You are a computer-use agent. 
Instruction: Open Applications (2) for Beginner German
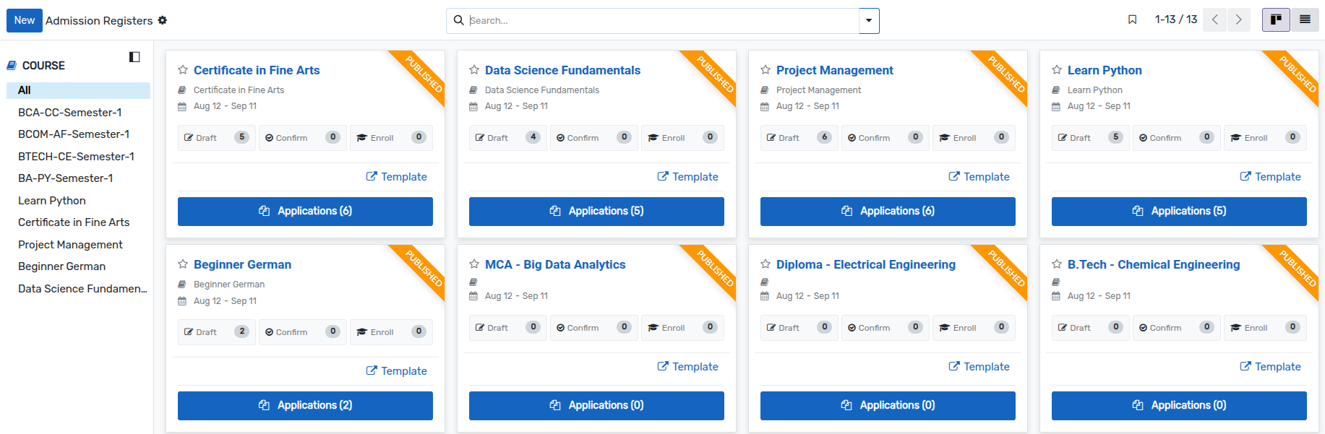coord(305,405)
